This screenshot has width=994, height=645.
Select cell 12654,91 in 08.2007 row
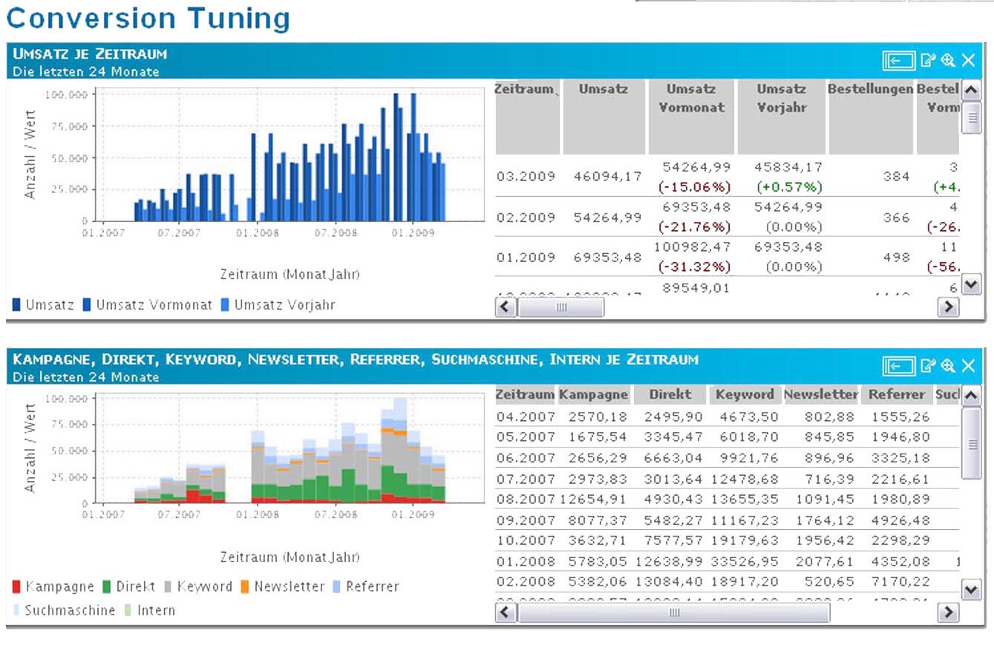coord(593,499)
